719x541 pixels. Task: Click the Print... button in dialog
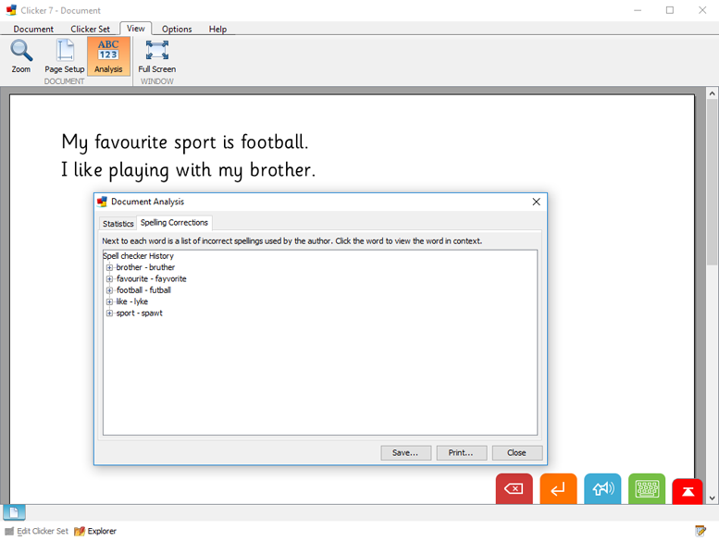coord(461,453)
